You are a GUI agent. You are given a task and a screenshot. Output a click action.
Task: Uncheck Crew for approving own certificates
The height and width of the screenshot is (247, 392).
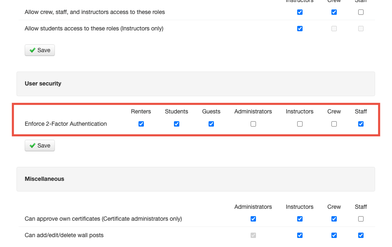pos(334,219)
